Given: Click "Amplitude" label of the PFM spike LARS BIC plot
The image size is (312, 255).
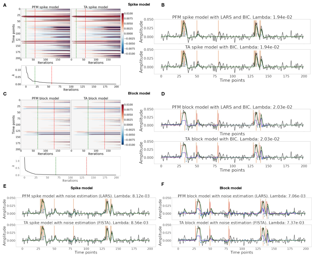Looking at the screenshot, I should [141, 32].
